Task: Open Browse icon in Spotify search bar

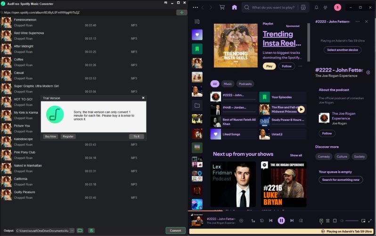Action: click(303, 8)
